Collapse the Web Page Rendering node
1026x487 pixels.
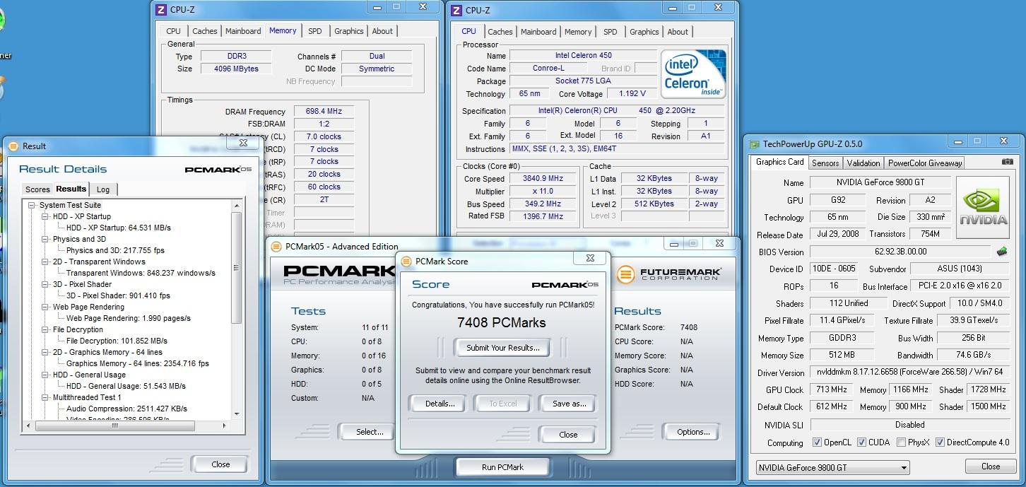pyautogui.click(x=45, y=307)
